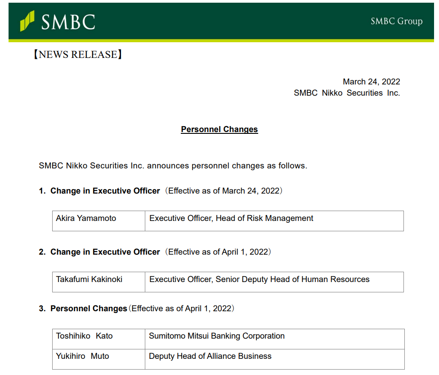This screenshot has height=375, width=439.
Task: Select the Takafumi Kakinoki table cell
Action: [x=99, y=282]
